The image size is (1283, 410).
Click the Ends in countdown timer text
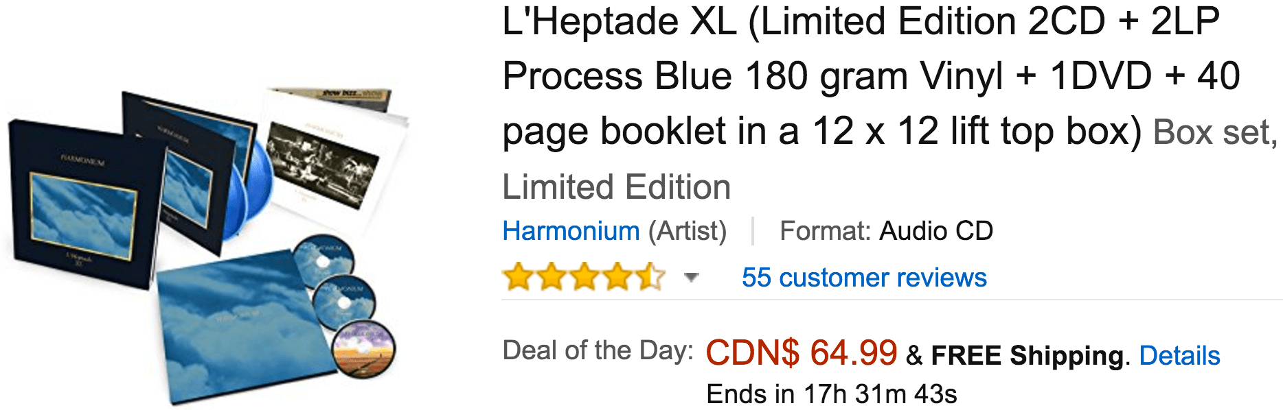coord(832,394)
